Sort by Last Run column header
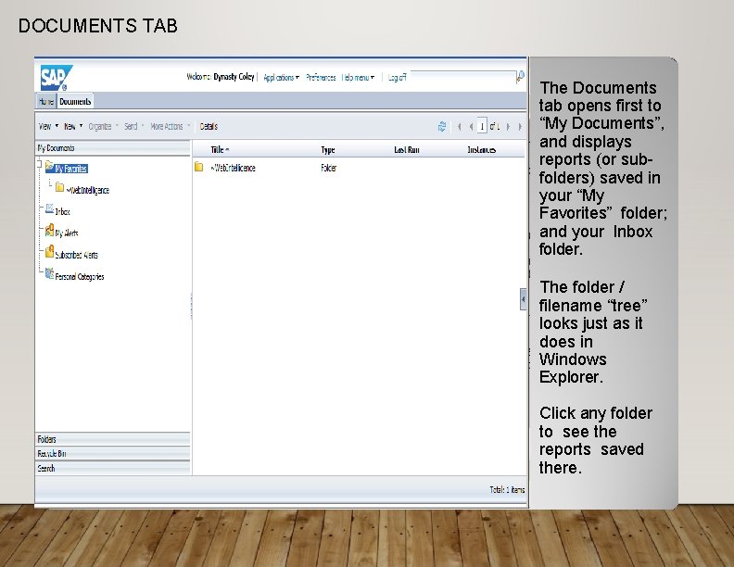 click(406, 150)
